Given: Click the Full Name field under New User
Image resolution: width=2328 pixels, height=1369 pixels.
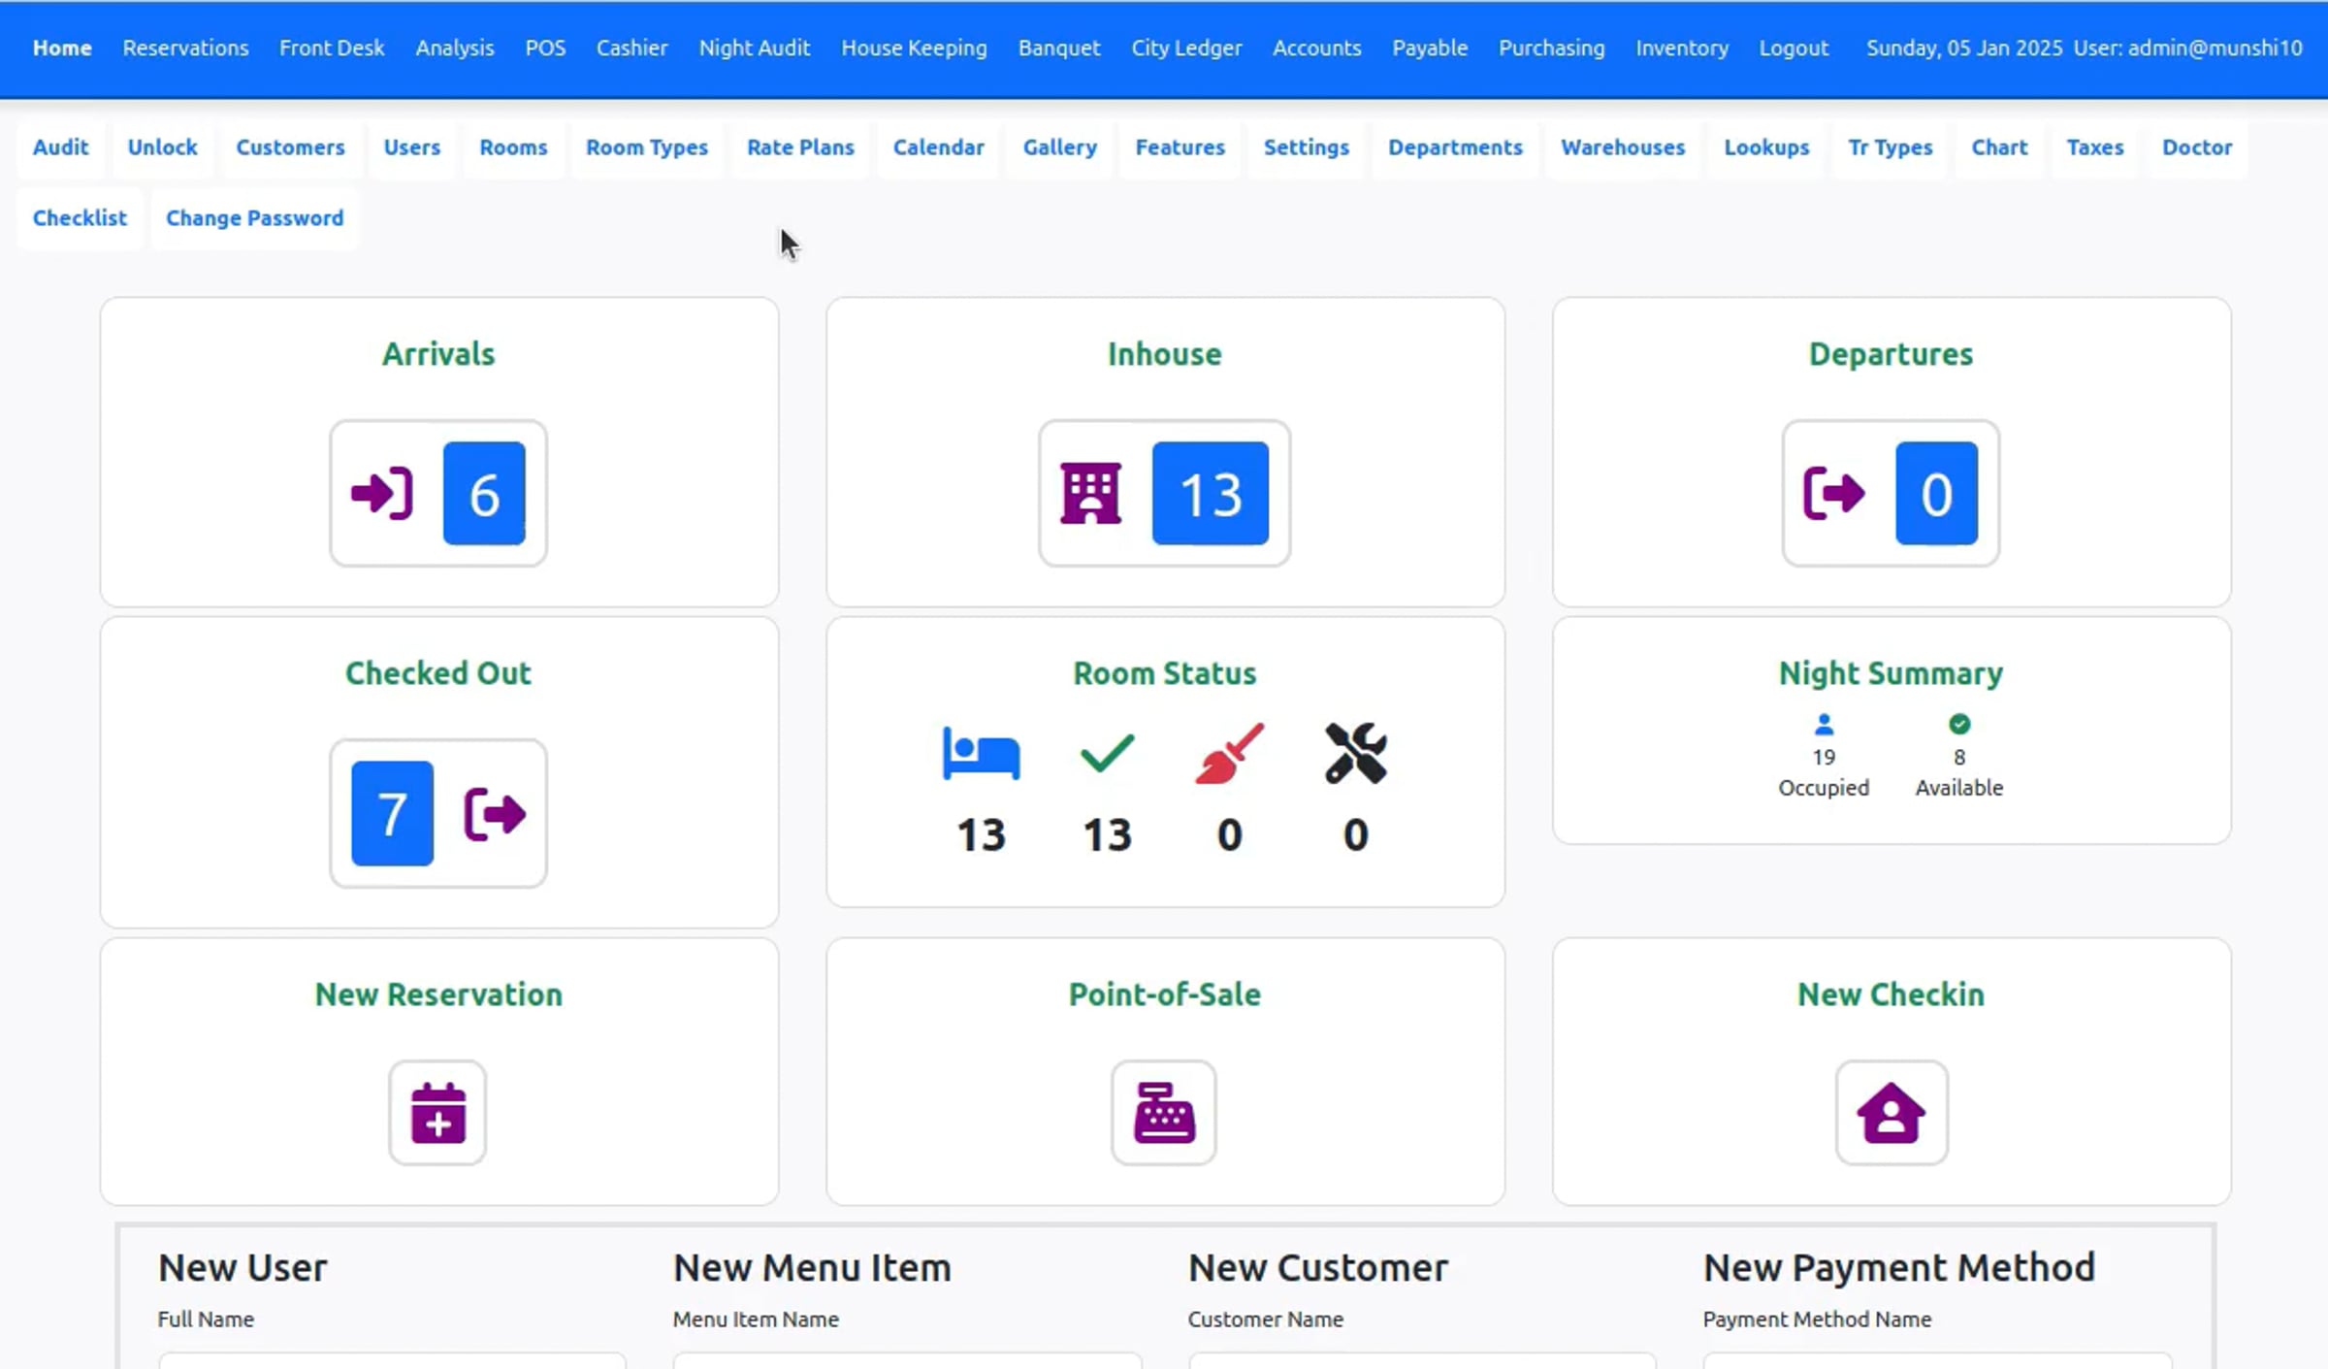Looking at the screenshot, I should pyautogui.click(x=392, y=1360).
